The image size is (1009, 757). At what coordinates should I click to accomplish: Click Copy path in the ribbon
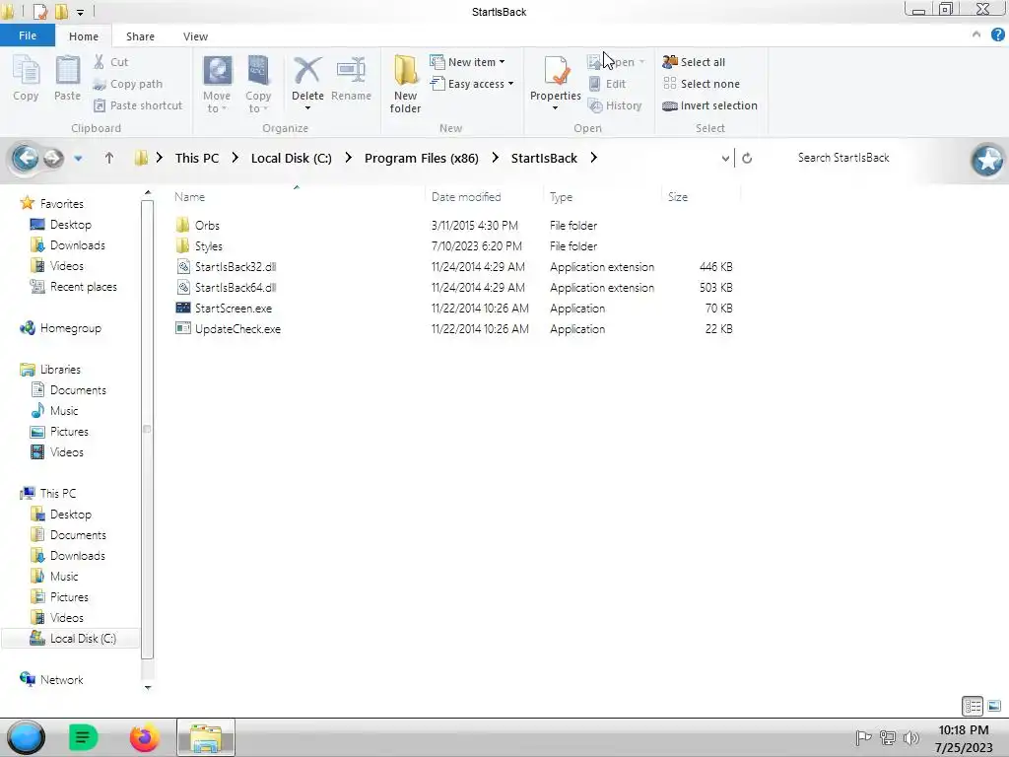pos(127,84)
